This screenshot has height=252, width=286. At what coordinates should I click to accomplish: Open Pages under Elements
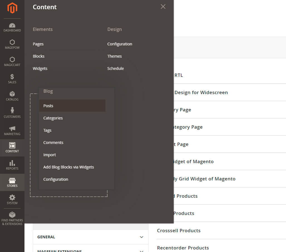pos(38,44)
